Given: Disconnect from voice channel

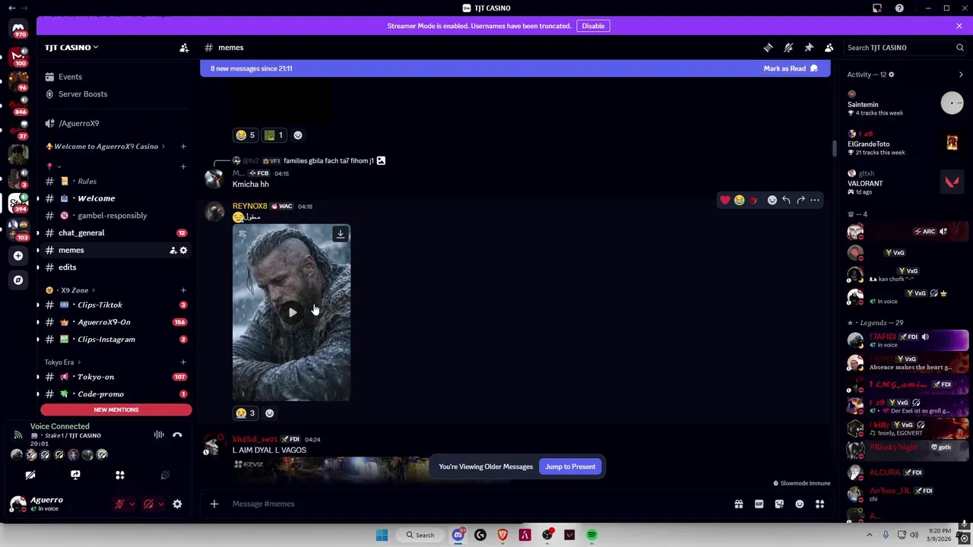Looking at the screenshot, I should coord(177,435).
